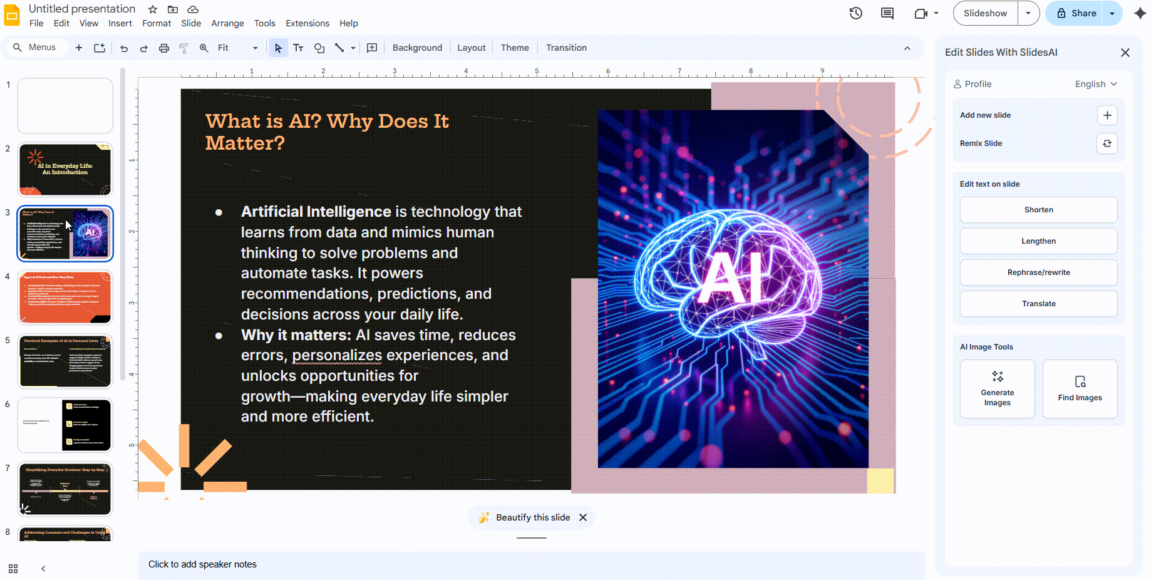Collapse the filmstrip panel arrow
The image size is (1151, 580).
(43, 569)
